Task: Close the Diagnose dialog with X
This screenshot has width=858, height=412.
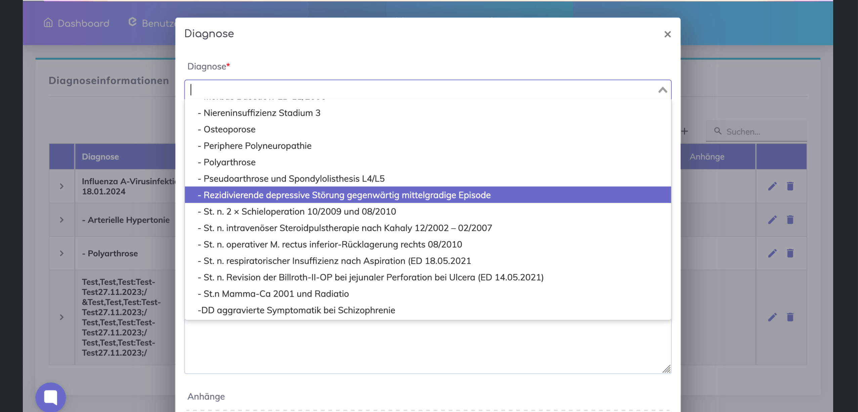Action: point(667,34)
